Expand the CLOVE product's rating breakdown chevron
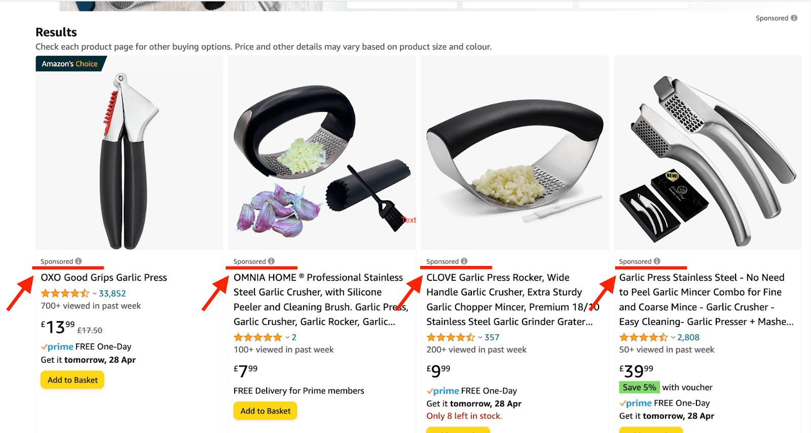This screenshot has width=811, height=433. click(x=480, y=336)
